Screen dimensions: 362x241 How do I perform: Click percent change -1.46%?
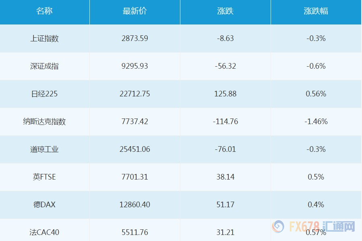(316, 121)
